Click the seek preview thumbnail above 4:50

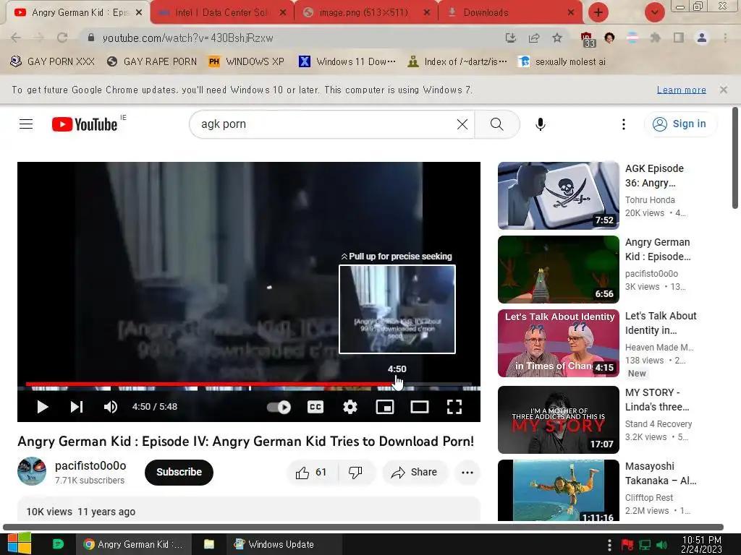pyautogui.click(x=397, y=309)
